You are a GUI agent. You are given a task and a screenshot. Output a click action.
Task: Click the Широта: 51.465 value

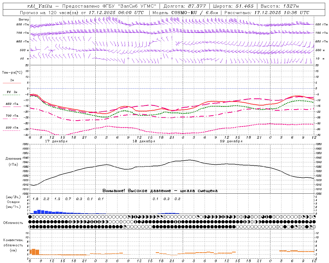[x=233, y=6]
